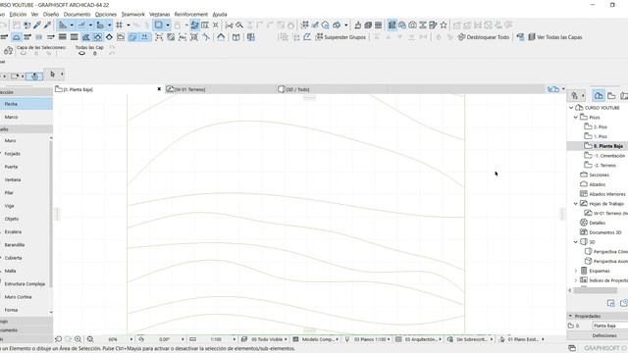
Task: Select the Malla mesh tool
Action: tap(25, 271)
